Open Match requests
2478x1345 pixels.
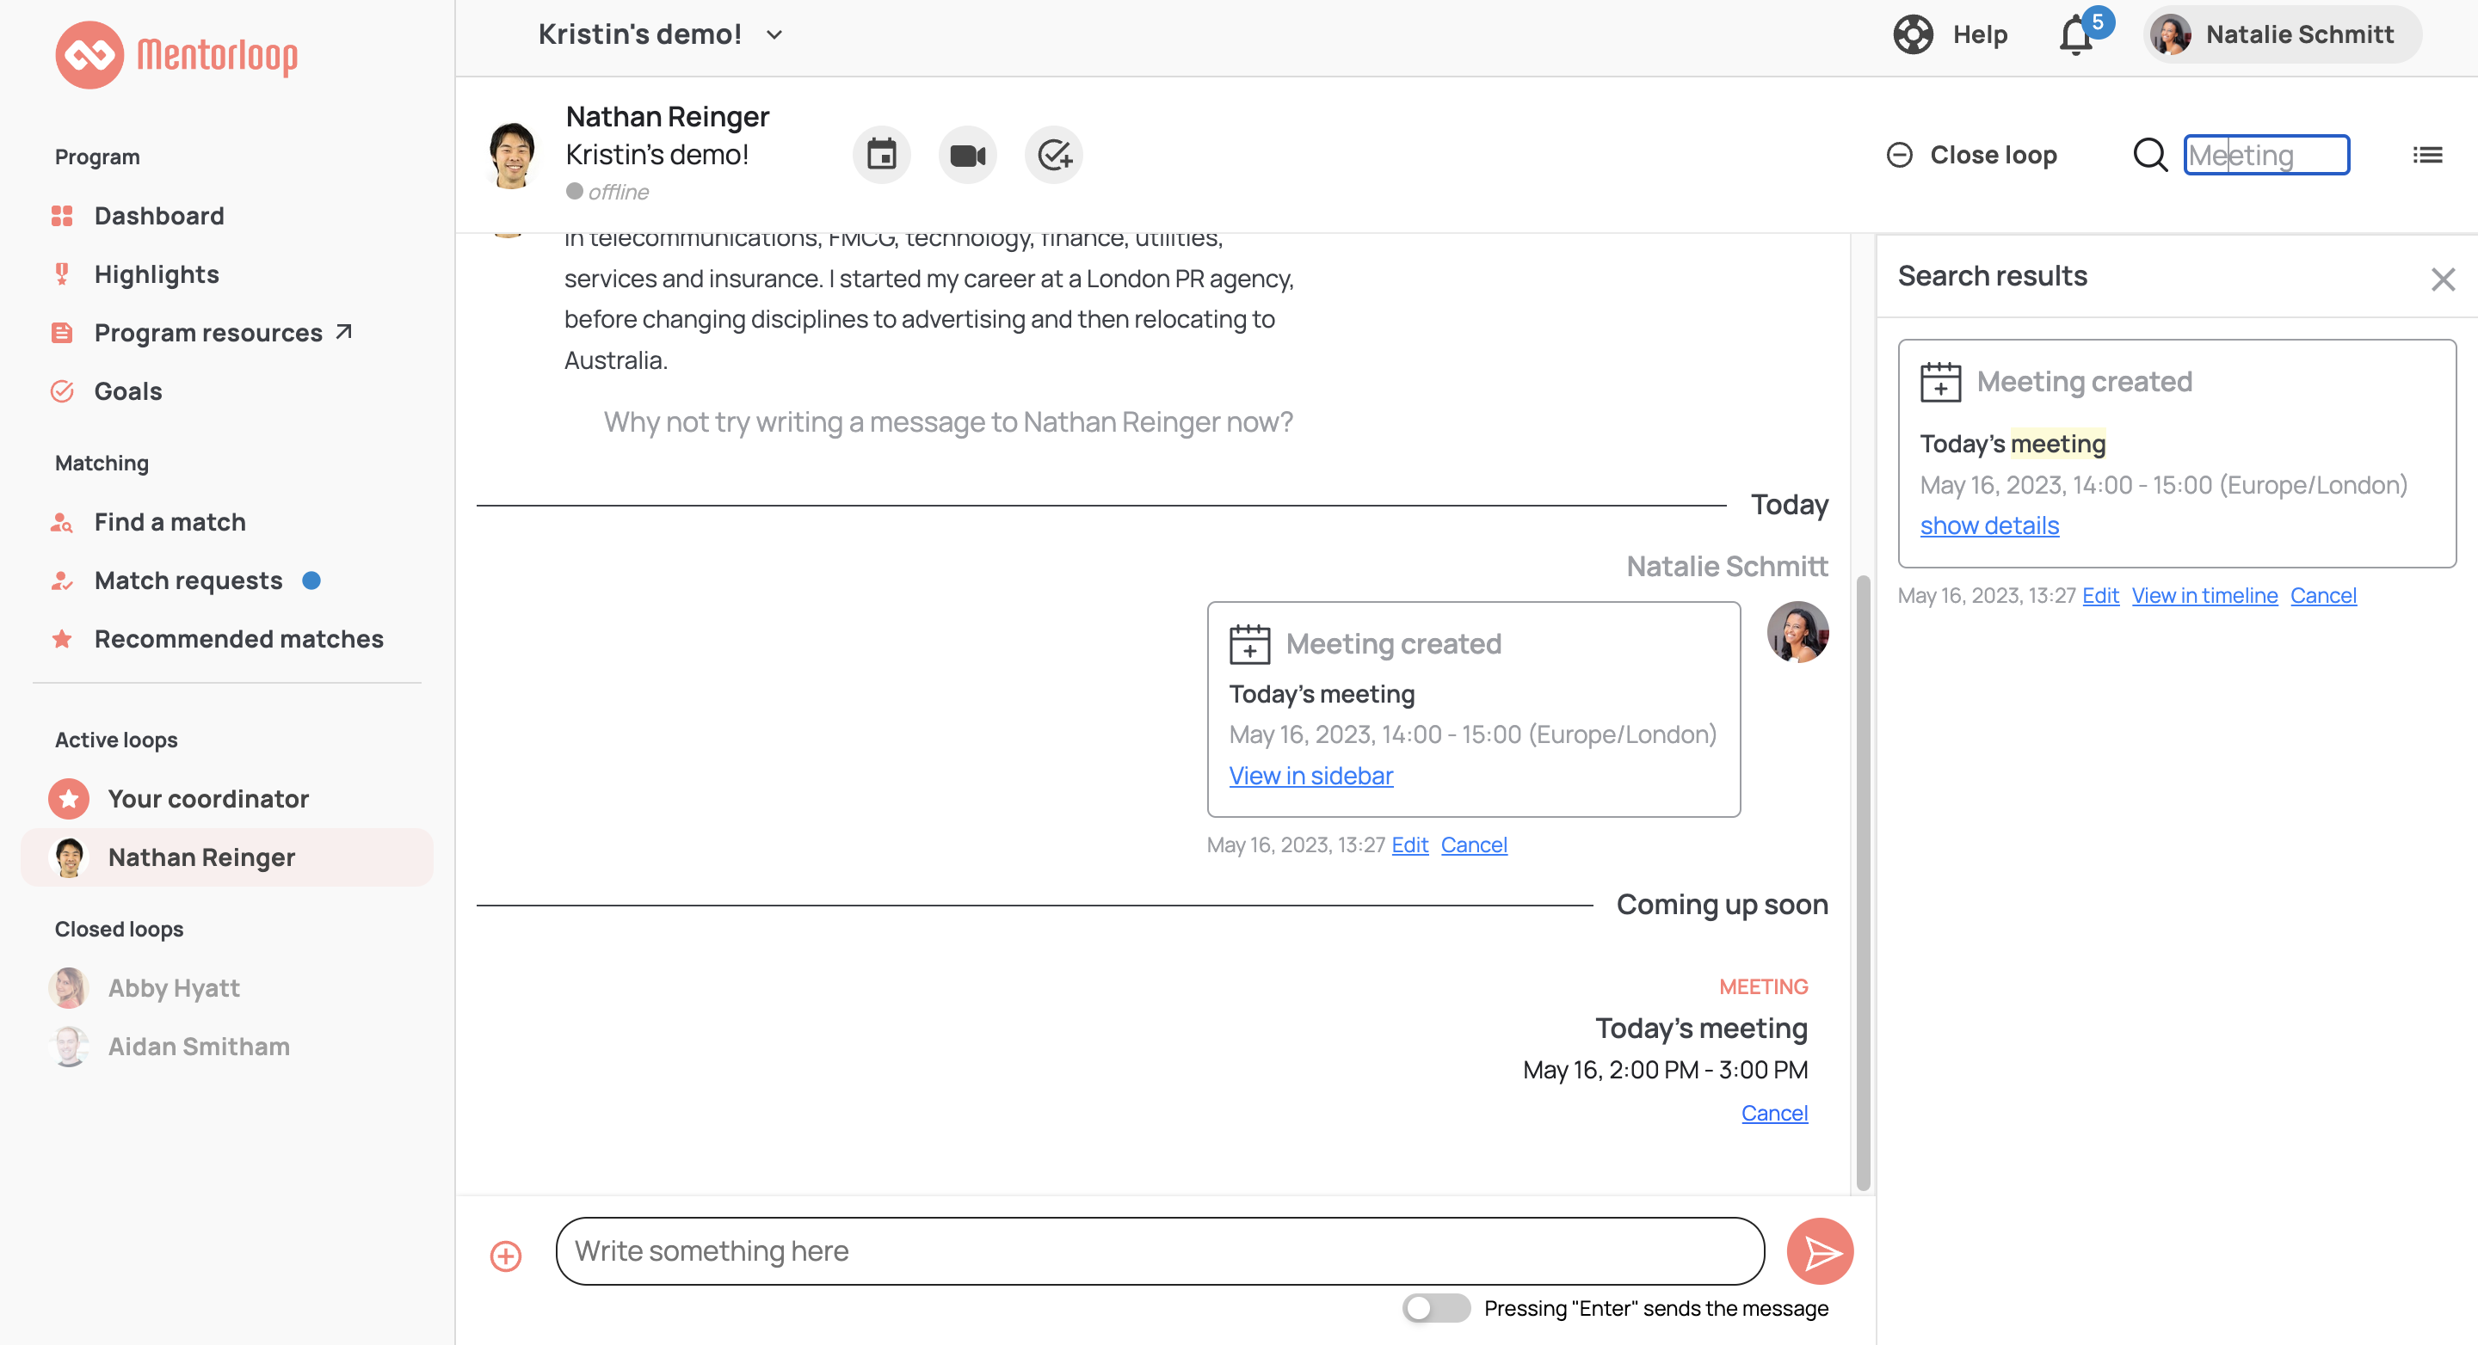[x=188, y=580]
